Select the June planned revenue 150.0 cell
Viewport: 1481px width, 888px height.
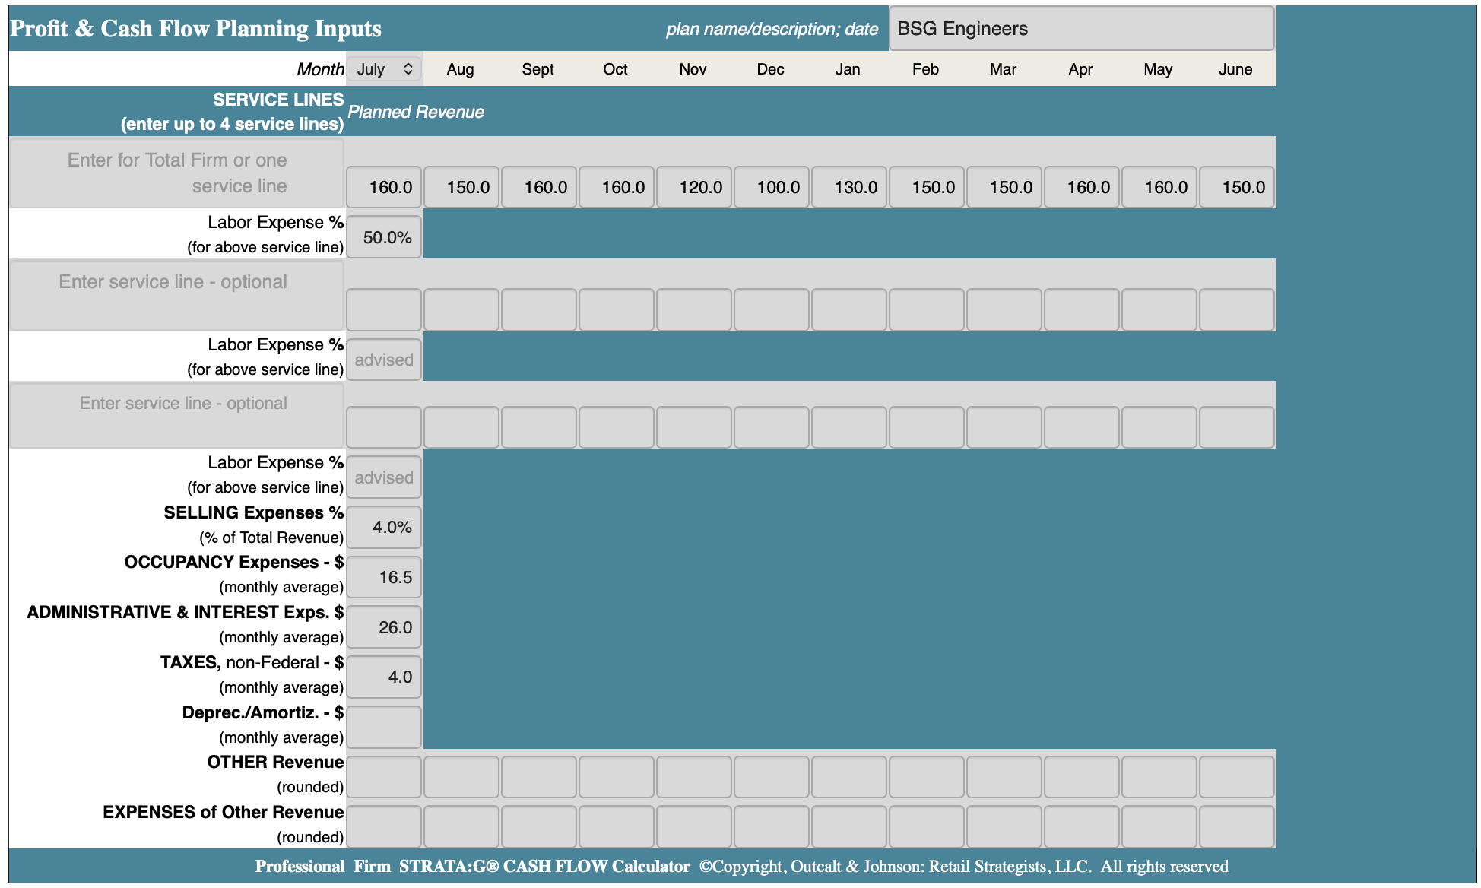coord(1237,187)
